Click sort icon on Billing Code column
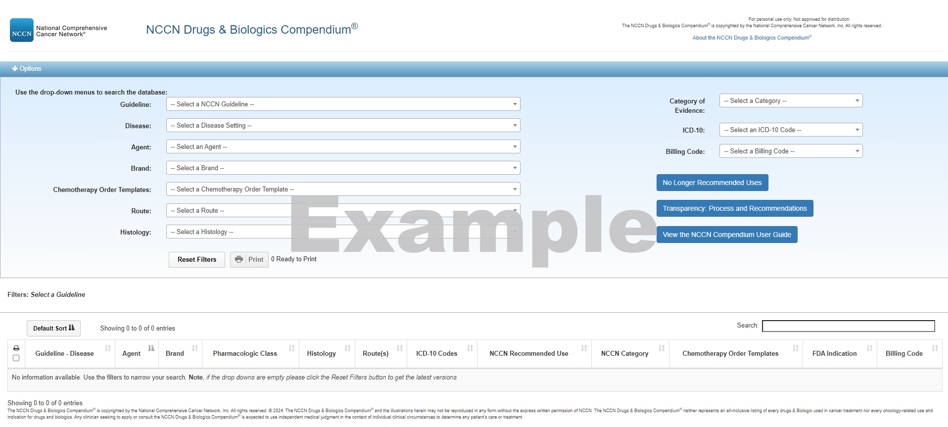Screen dimensions: 948x427 [935, 348]
